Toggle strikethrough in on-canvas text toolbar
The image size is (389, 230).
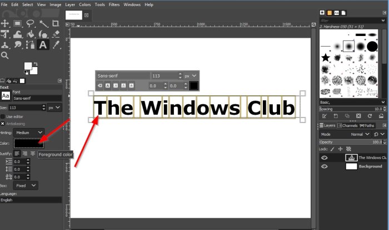pos(132,85)
